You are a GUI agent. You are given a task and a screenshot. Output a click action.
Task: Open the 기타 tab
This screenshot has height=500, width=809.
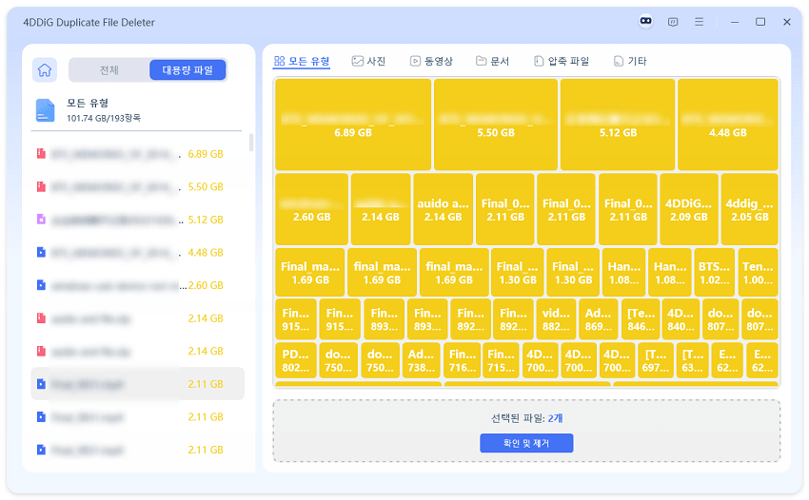(x=630, y=62)
